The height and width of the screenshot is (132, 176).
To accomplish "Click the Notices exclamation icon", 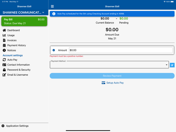I will click(x=4, y=50).
